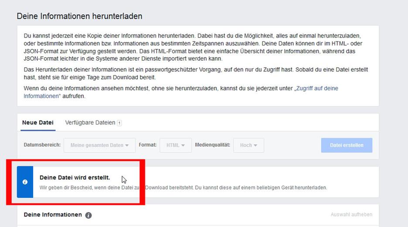Click the Medienqualität label
408x227 pixels.
pos(213,144)
